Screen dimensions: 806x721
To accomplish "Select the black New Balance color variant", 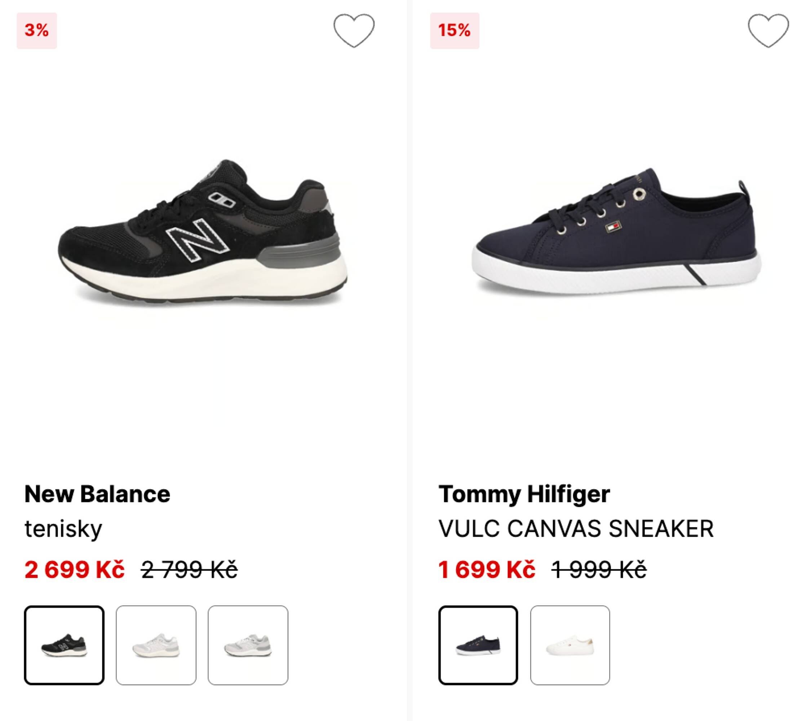I will click(x=64, y=645).
